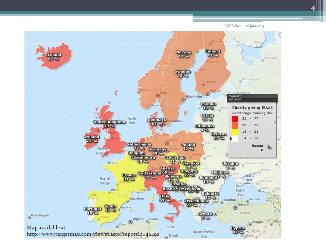The height and width of the screenshot is (245, 326).
Task: Click the Denmark 67 % label
Action: pyautogui.click(x=157, y=122)
